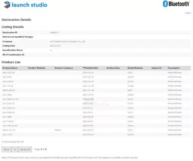Sort by the Subset ID column
Viewport: 193px width, 161px height.
pyautogui.click(x=156, y=68)
